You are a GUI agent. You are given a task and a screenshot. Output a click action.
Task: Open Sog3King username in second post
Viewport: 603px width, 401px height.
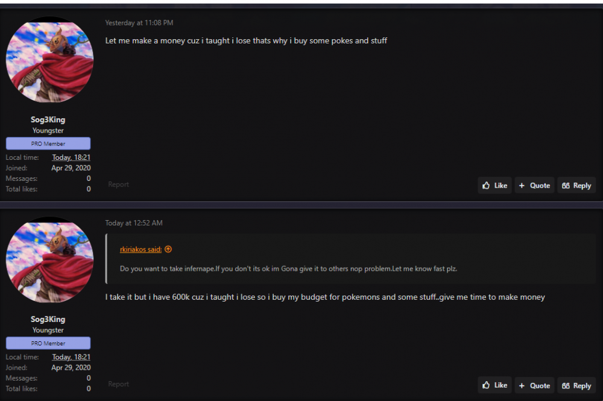click(x=48, y=319)
